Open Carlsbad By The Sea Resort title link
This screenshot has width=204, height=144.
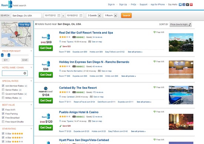click(x=78, y=88)
